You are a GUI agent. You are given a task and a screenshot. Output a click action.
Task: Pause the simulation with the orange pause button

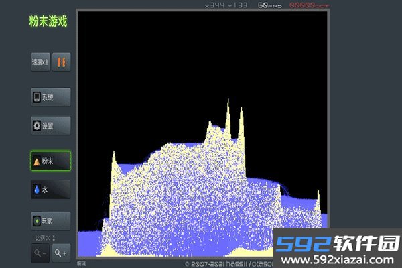tap(61, 62)
